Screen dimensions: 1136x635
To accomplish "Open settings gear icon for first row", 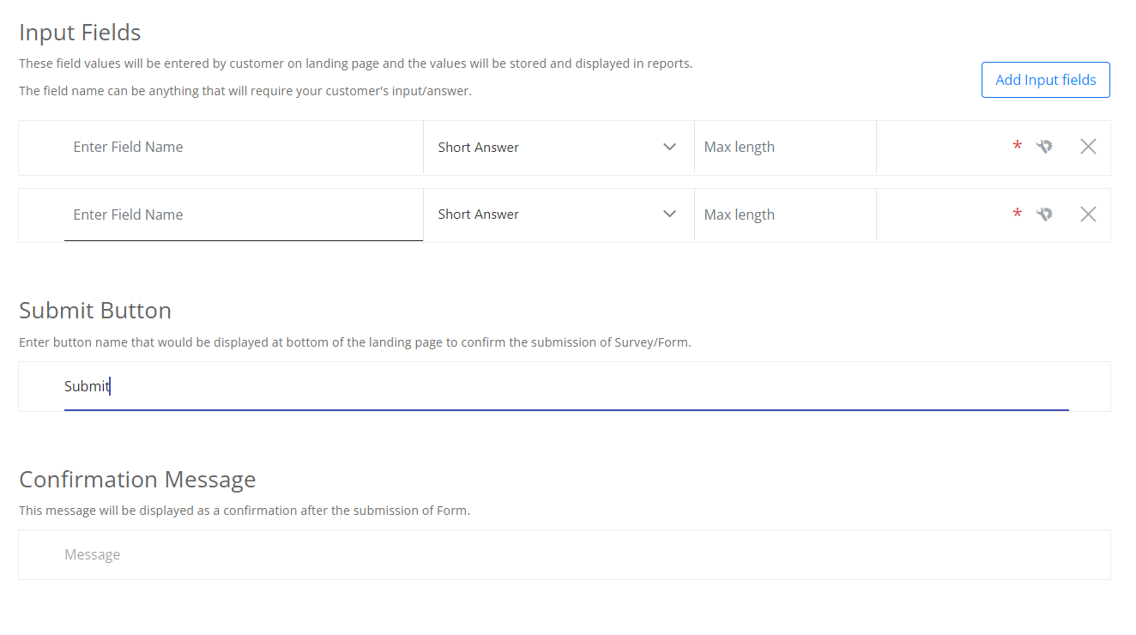I will pos(1044,147).
